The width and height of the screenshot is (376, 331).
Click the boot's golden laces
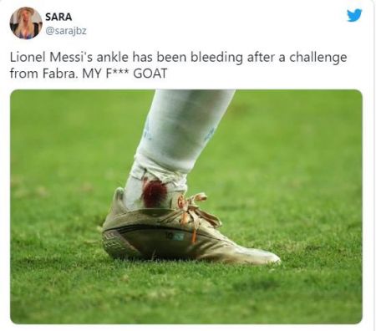tap(195, 211)
